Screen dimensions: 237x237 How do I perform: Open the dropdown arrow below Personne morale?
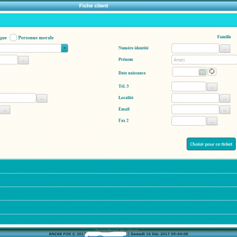tap(64, 48)
